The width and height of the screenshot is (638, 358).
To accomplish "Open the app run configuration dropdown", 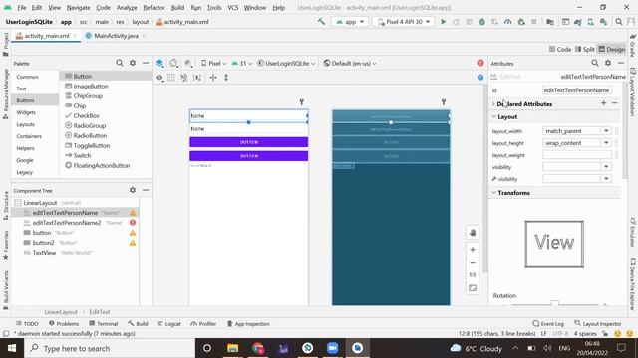I will (350, 22).
